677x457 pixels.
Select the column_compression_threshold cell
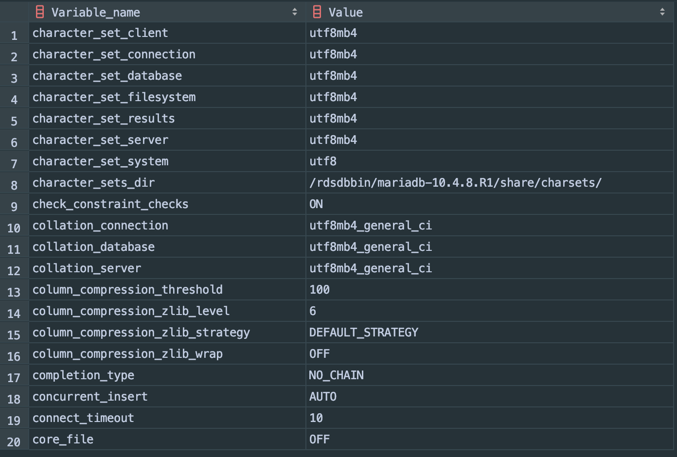click(167, 290)
